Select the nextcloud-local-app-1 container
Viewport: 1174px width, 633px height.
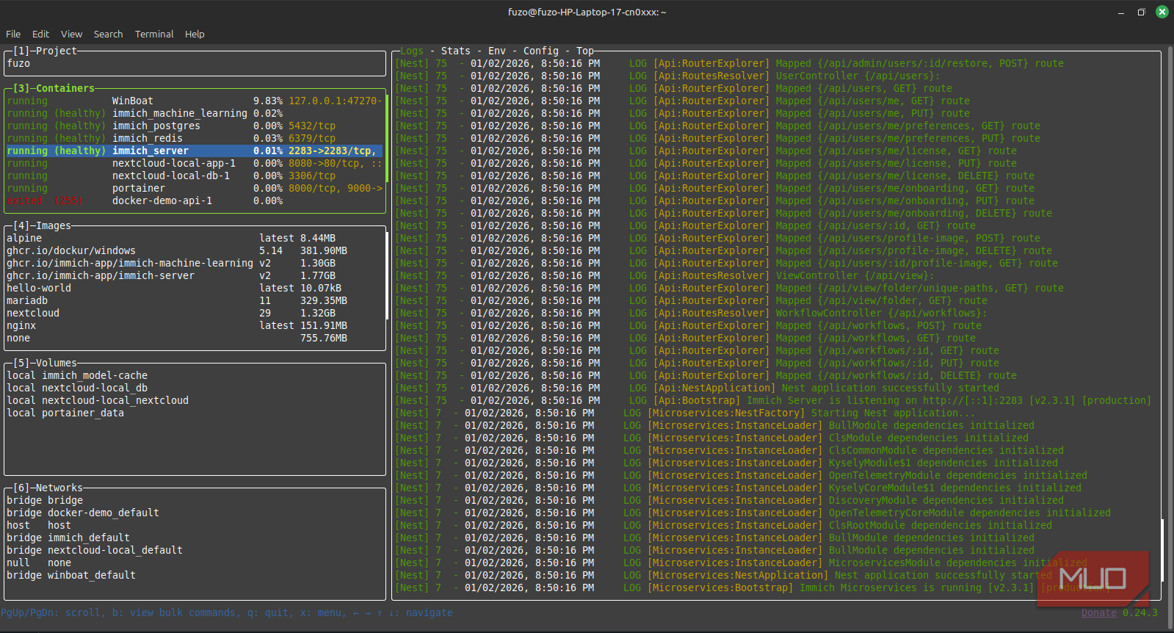pos(195,163)
